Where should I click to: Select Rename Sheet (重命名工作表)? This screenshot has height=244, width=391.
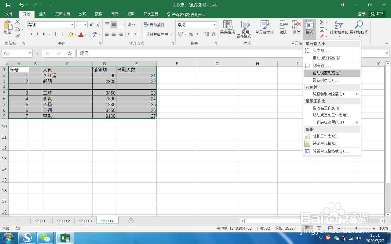[x=332, y=108]
